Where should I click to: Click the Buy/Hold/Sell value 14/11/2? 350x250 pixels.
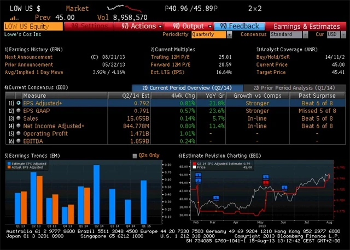[x=335, y=57]
